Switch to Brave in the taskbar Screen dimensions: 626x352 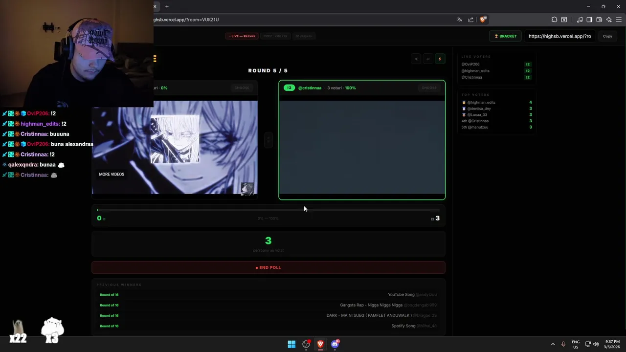pos(320,344)
